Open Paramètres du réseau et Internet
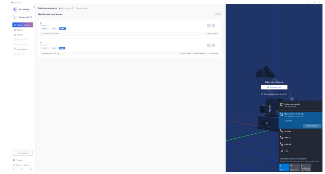 [293, 159]
